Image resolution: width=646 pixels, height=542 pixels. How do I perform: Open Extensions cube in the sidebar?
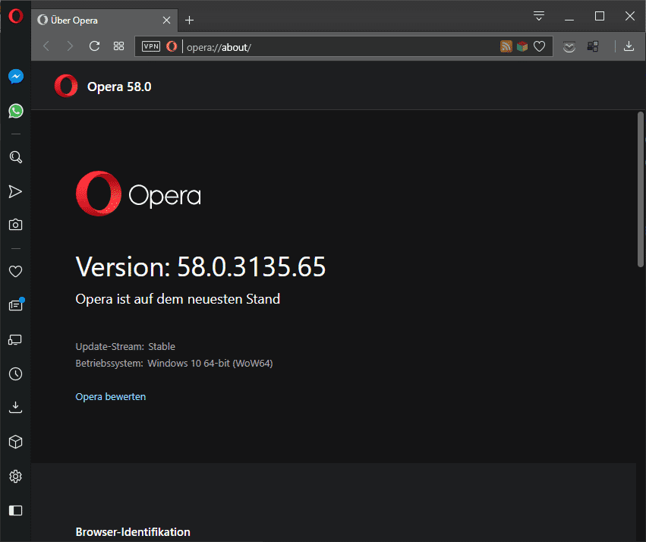click(x=16, y=442)
